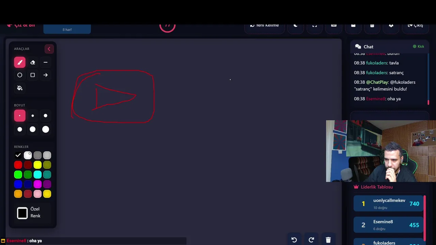Click the Kick connection status indicator

click(x=419, y=47)
